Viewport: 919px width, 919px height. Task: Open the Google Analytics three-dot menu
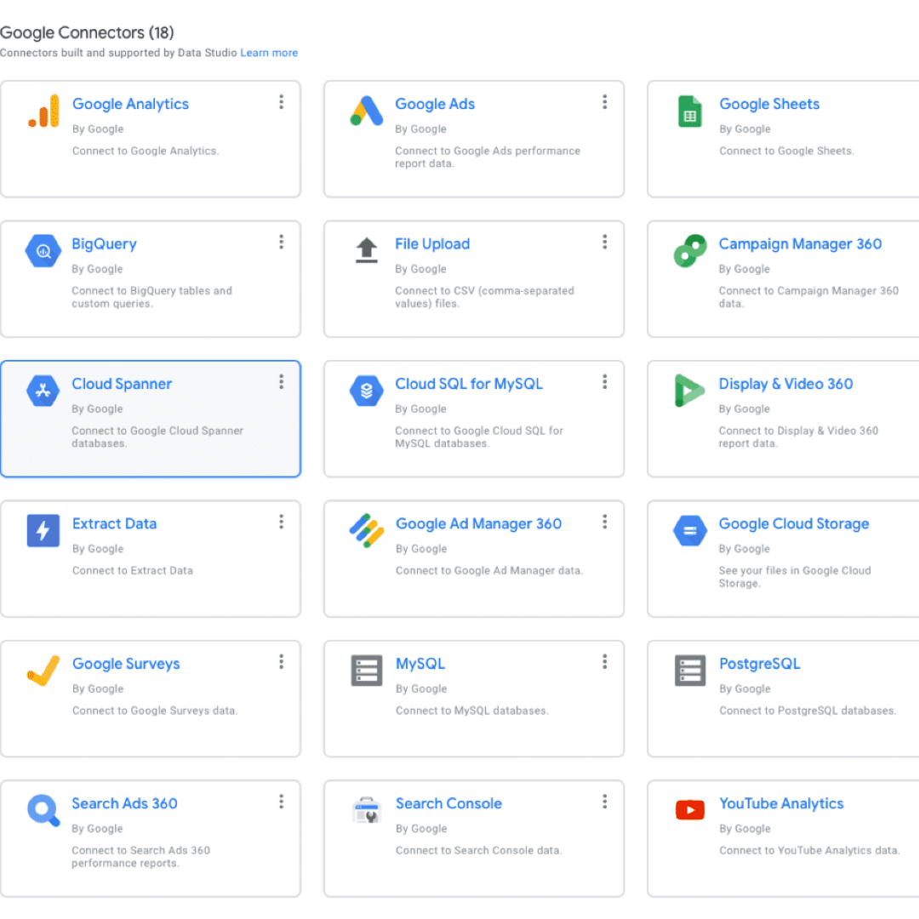coord(282,102)
